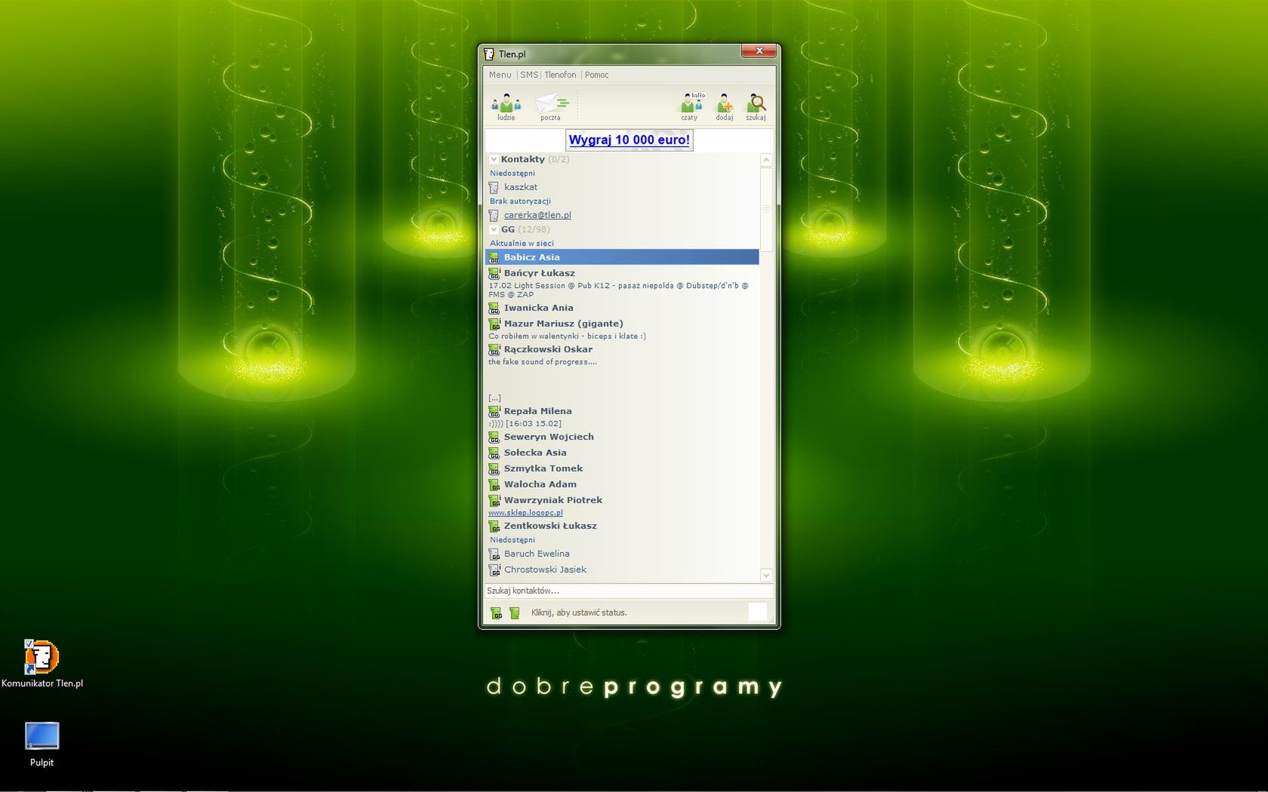1268x792 pixels.
Task: Select contact name Zentkowski Łukasz
Action: (x=550, y=526)
